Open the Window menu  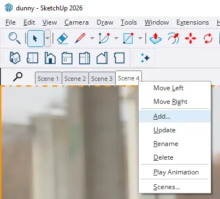coord(157,22)
